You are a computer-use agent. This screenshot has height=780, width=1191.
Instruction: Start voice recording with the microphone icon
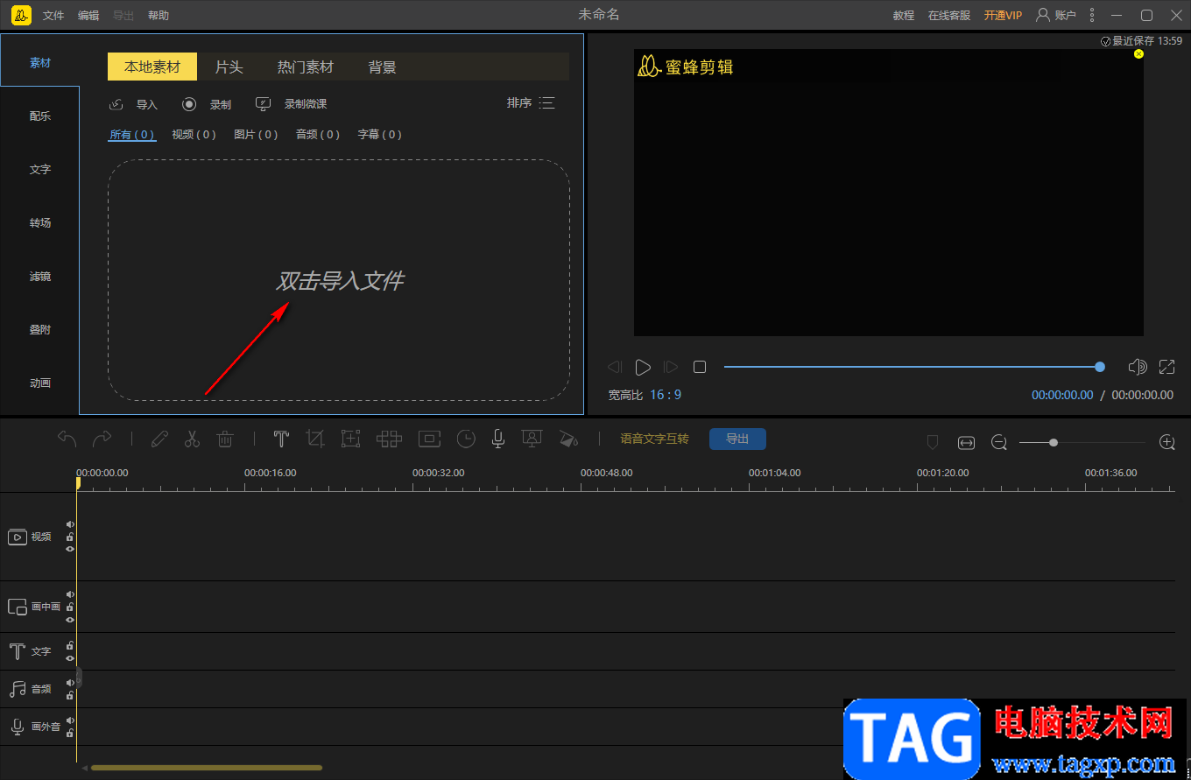[x=498, y=439]
